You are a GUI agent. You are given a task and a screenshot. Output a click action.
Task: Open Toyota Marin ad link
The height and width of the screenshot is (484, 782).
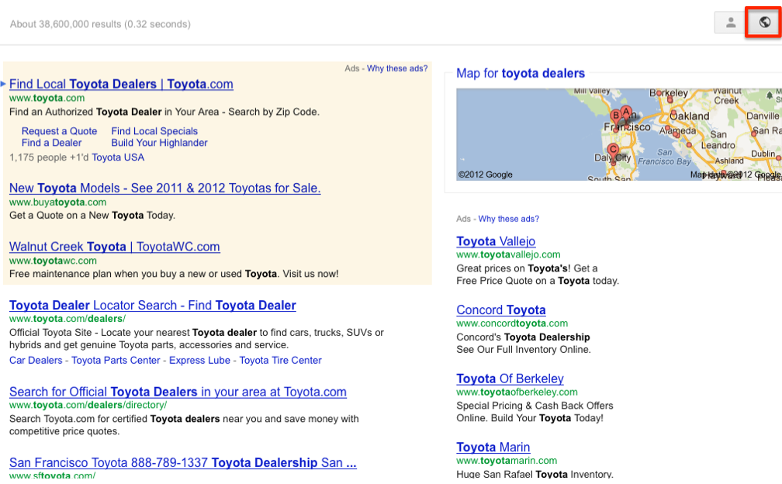pos(493,448)
